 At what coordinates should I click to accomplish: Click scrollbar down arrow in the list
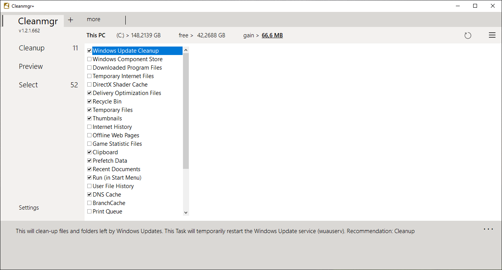click(186, 212)
